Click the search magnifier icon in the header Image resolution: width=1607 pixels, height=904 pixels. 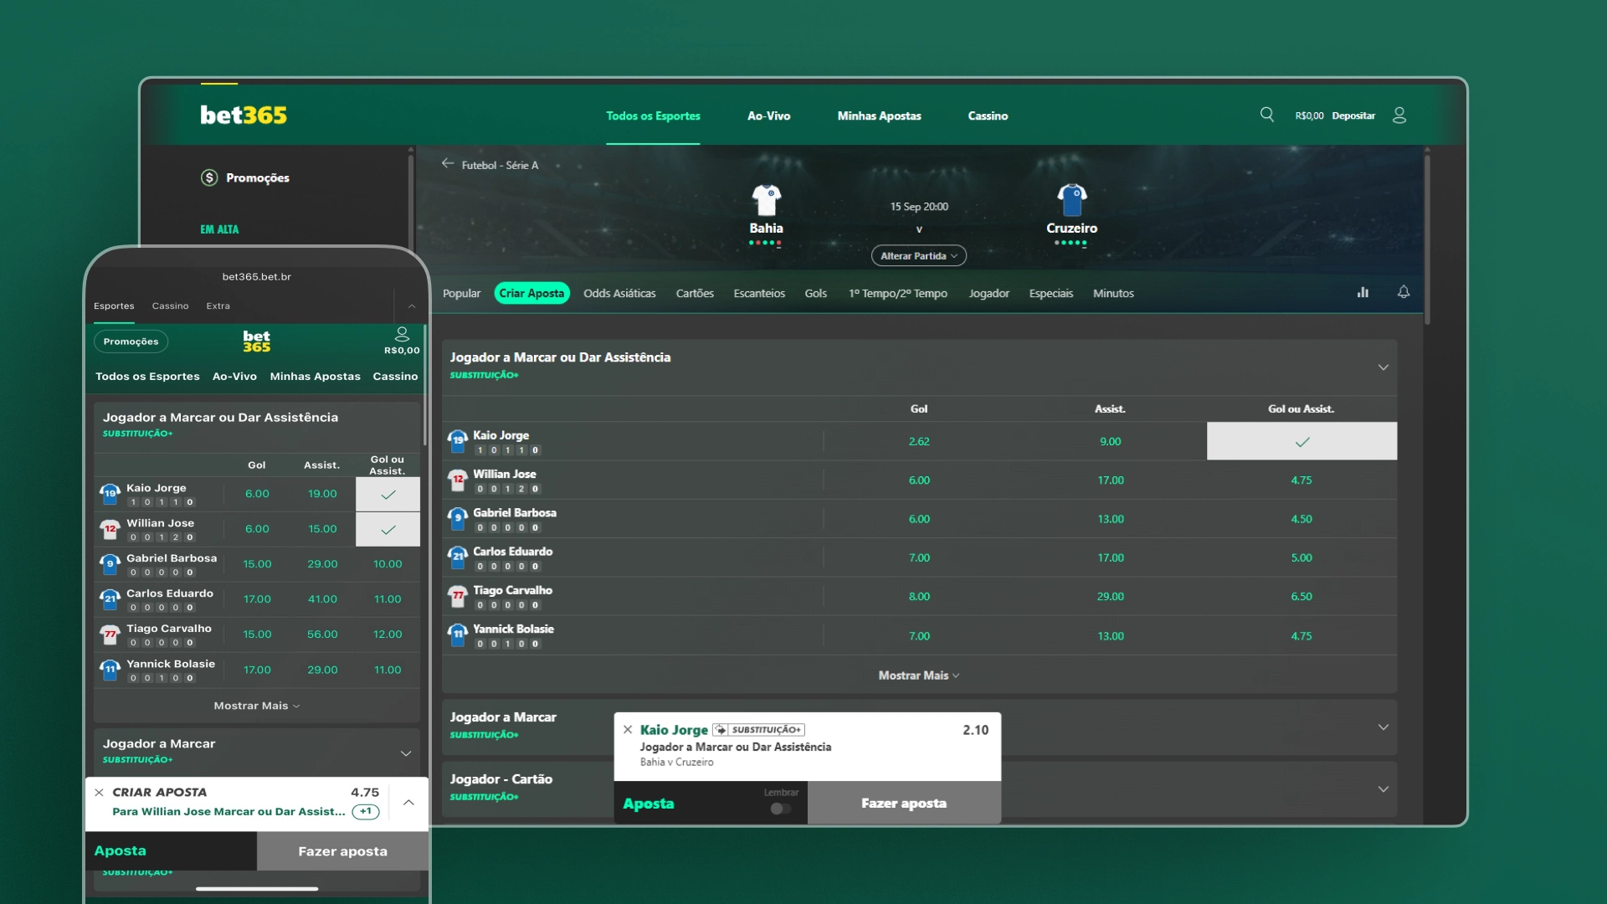pyautogui.click(x=1267, y=115)
